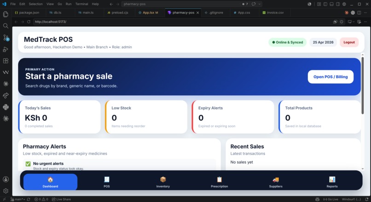Open the remote window indicator in status bar

4,199
